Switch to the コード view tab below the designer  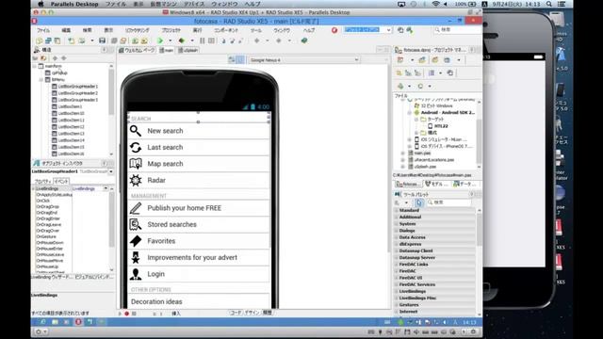pos(236,313)
